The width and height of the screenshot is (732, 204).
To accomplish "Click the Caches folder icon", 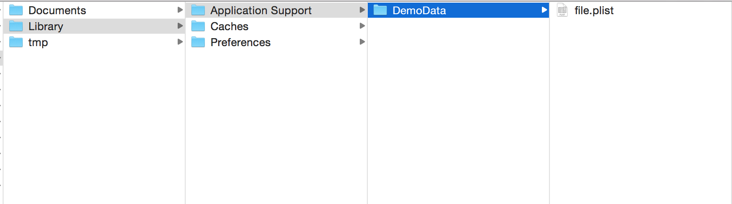I will coord(198,26).
